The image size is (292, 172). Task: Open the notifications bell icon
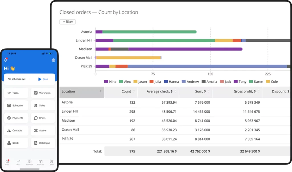pos(6,60)
